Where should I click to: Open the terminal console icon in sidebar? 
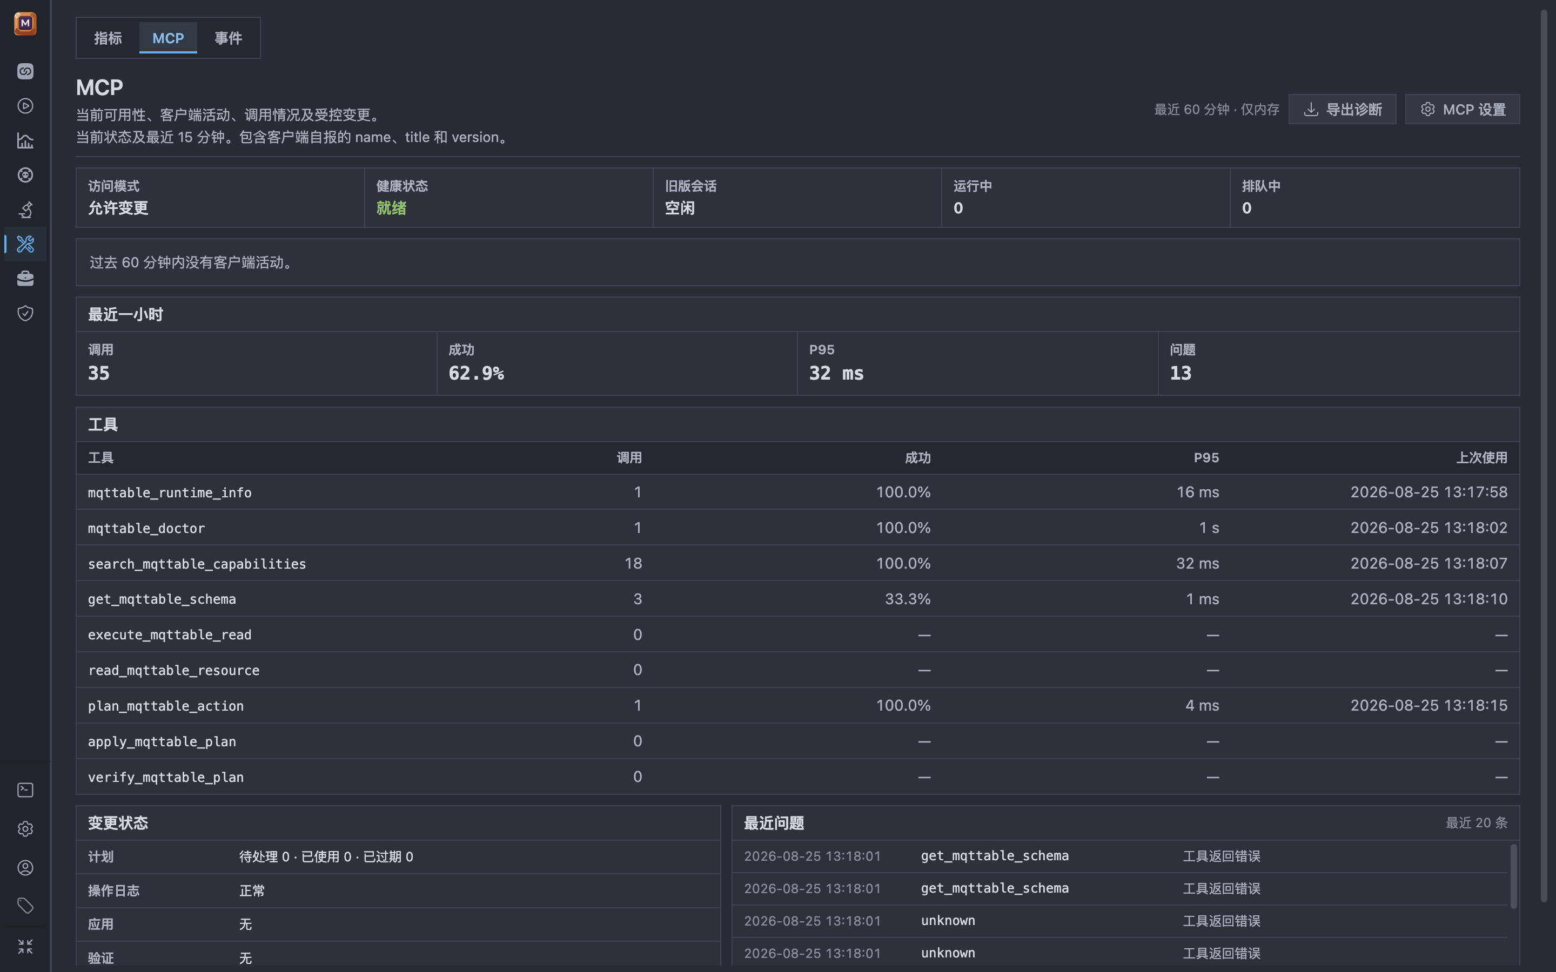[x=25, y=790]
